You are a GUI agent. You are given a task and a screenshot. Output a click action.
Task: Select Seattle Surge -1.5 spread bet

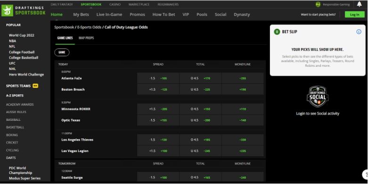point(158,177)
